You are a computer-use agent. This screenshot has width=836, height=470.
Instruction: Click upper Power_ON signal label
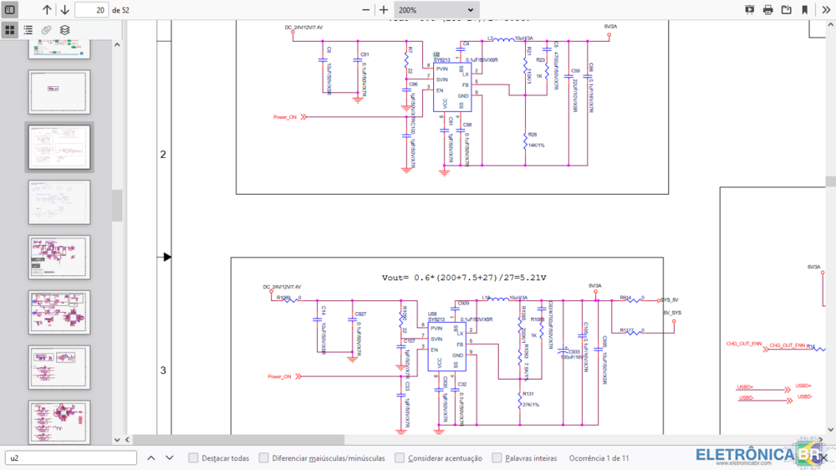click(285, 117)
